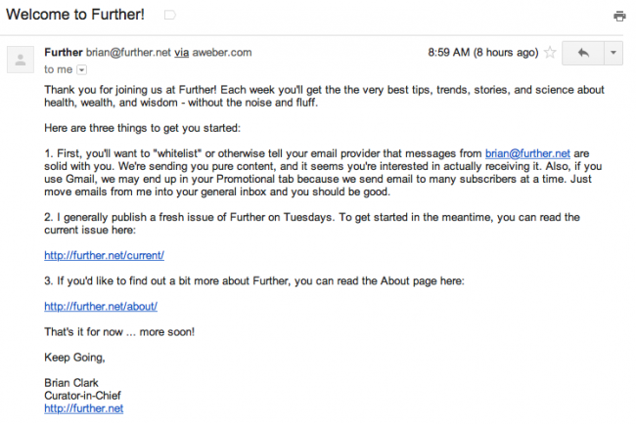
Task: Star this email message
Action: [x=550, y=52]
